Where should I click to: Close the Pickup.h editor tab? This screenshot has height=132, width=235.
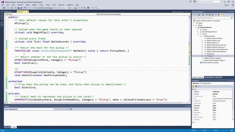28,12
